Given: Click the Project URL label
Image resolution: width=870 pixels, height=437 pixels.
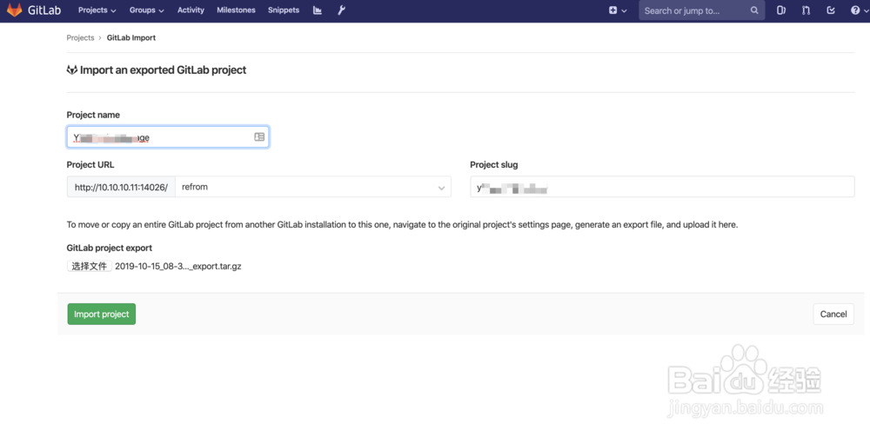Looking at the screenshot, I should 90,164.
